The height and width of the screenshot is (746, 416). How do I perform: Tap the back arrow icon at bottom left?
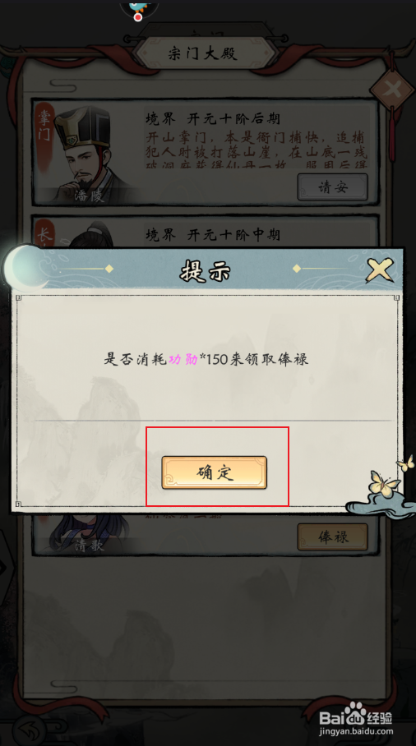(30, 729)
